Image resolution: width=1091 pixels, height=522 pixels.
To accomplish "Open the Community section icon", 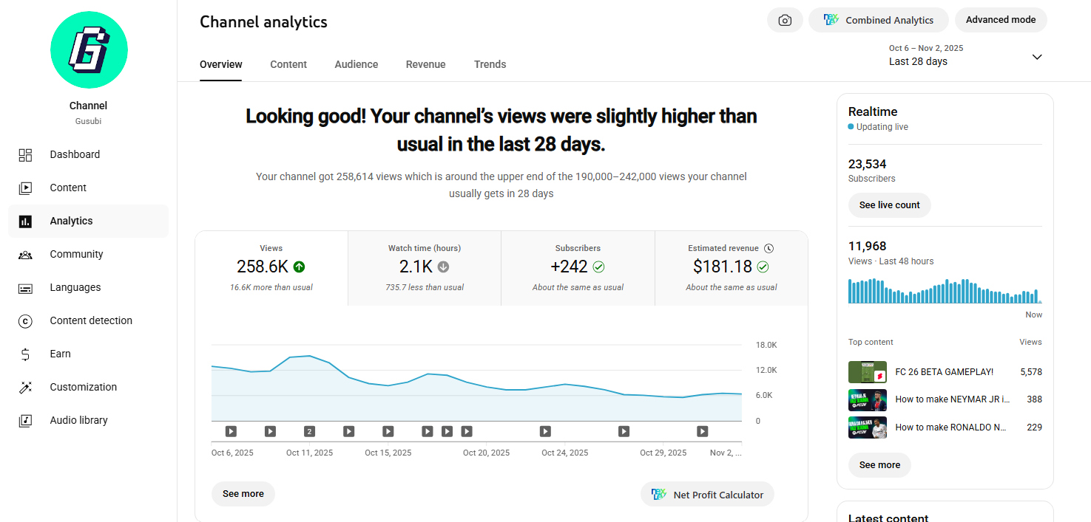I will (x=25, y=255).
